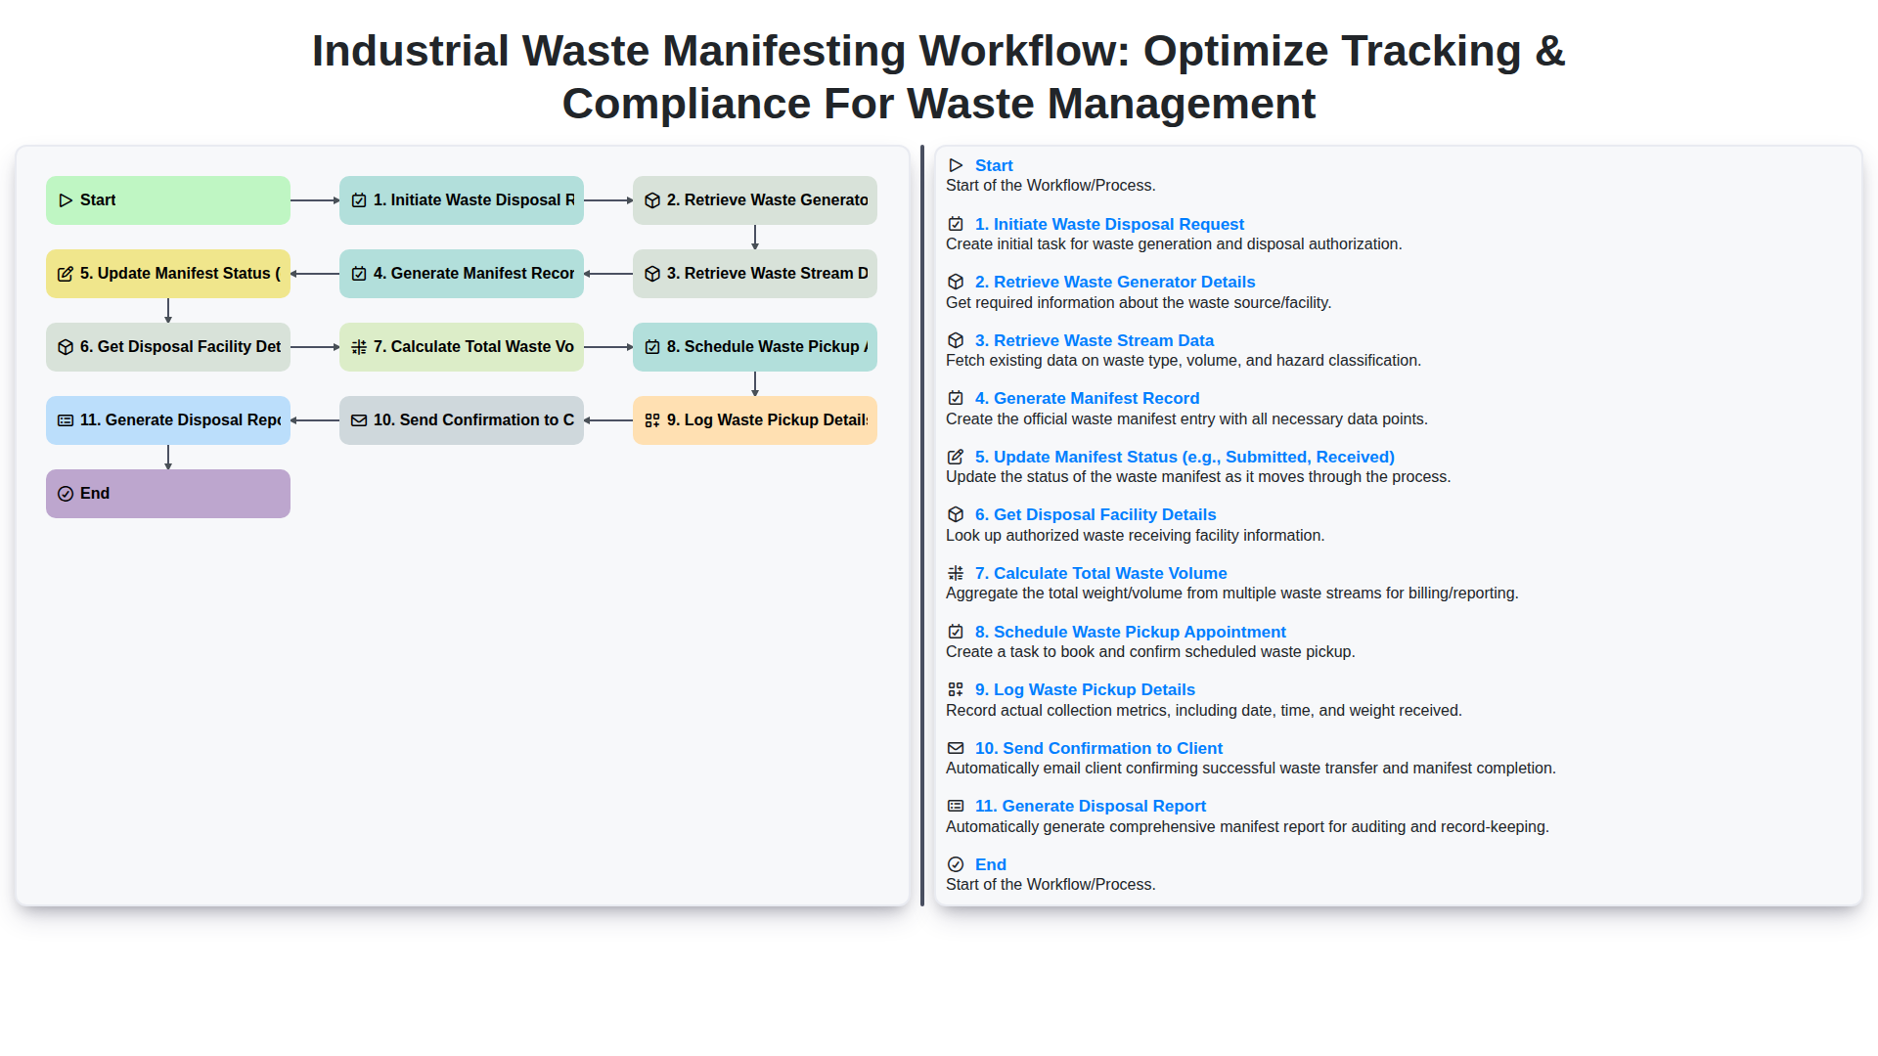This screenshot has height=1056, width=1878.
Task: Open the Send Confirmation to Client link
Action: pyautogui.click(x=1097, y=748)
